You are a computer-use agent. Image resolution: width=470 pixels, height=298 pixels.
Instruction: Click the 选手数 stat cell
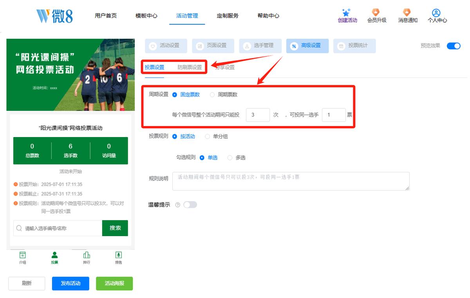[70, 150]
